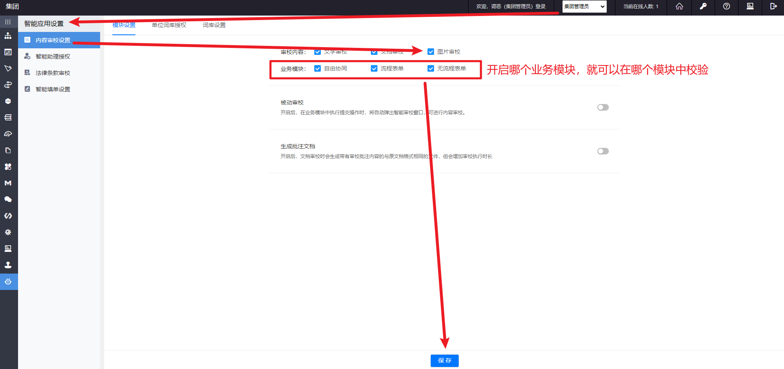Open the letter M icon in the sidebar
The width and height of the screenshot is (784, 369).
(x=8, y=183)
